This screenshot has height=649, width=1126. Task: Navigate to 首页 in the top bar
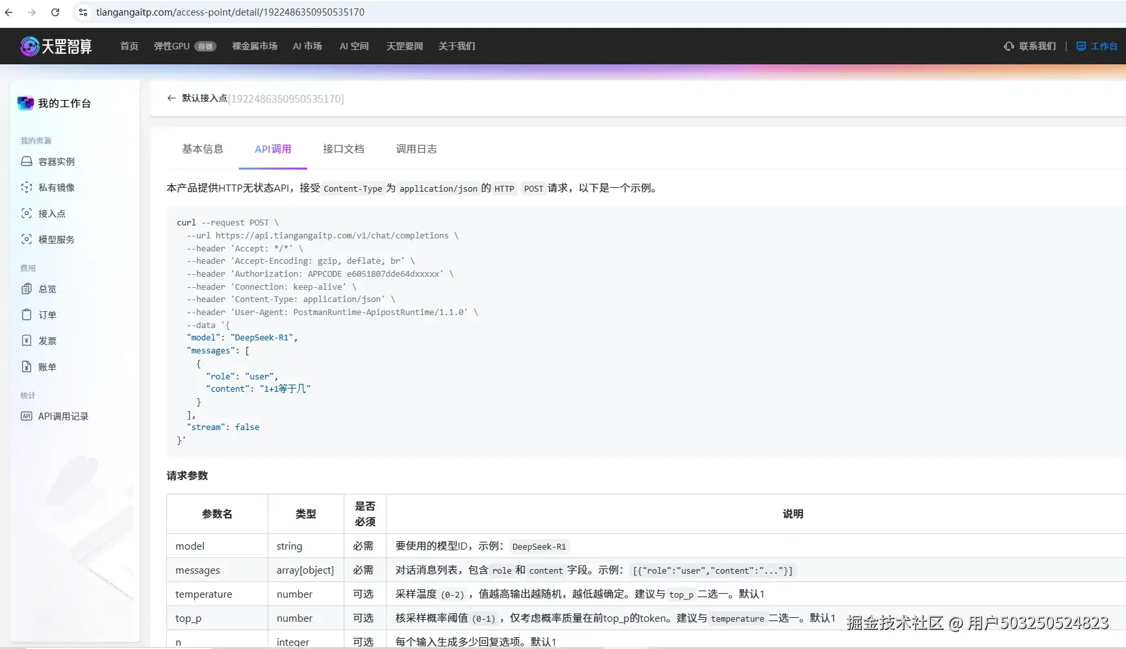click(x=128, y=45)
